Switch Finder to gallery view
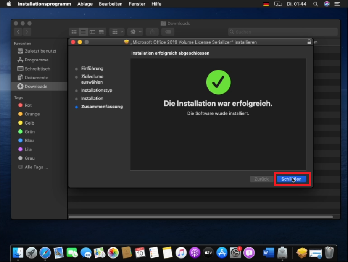Viewport: 348px width, 262px height. [101, 32]
